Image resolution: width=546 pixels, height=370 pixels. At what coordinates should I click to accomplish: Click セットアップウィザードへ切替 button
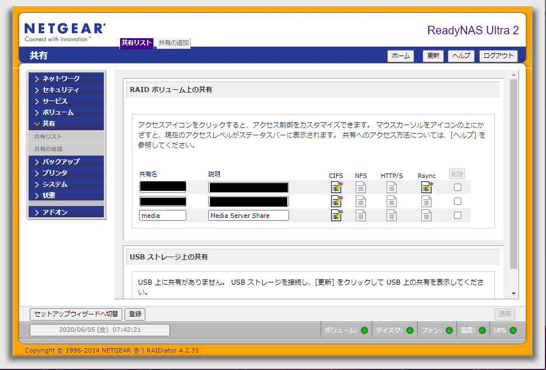pos(76,314)
